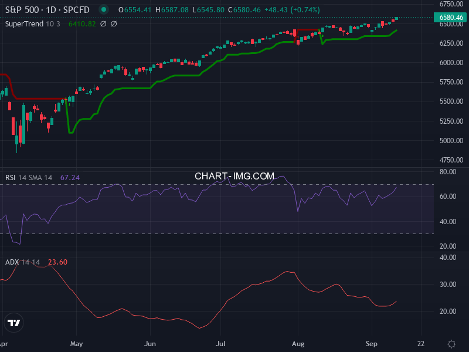Click the Sep label on time axis
This screenshot has width=469, height=352.
click(372, 344)
